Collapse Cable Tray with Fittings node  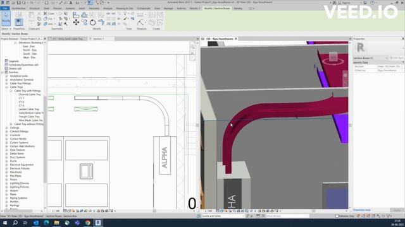11,91
